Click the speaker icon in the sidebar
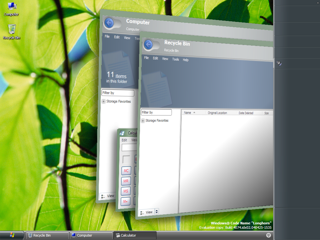320x240 pixels. point(279,63)
